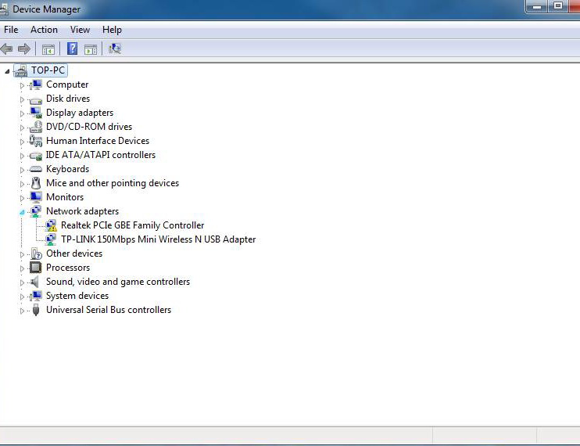
Task: Click the Forward arrow toolbar icon
Action: (24, 49)
